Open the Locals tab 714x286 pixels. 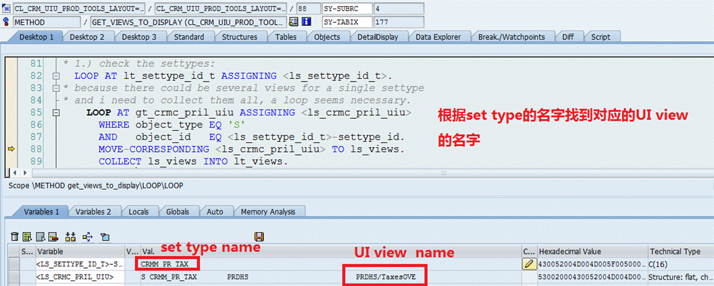pos(139,211)
